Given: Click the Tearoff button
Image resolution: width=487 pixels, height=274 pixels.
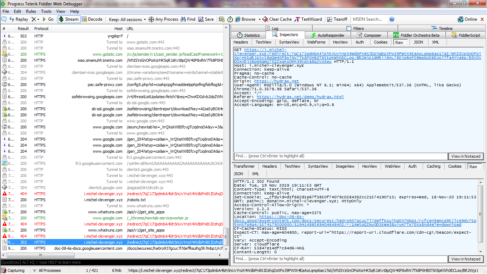Looking at the screenshot, I should [337, 19].
